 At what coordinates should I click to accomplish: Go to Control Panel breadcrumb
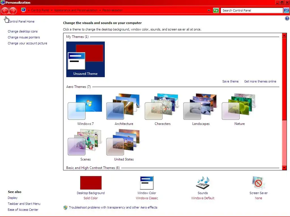pos(40,10)
